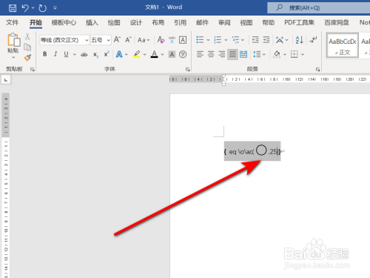Viewport: 370px width, 278px height.
Task: Open the 邮件 tab
Action: coord(202,22)
